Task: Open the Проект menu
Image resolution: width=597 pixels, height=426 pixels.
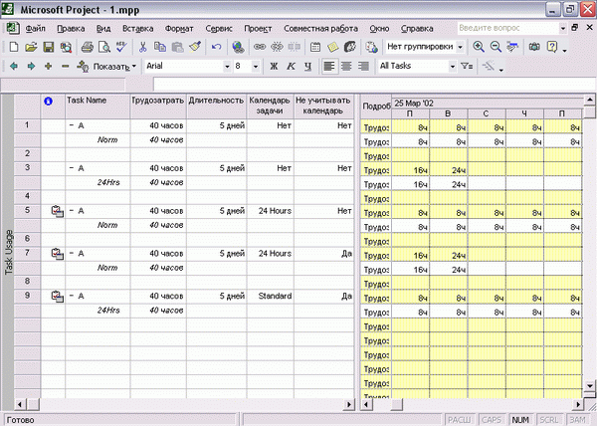Action: click(x=258, y=29)
